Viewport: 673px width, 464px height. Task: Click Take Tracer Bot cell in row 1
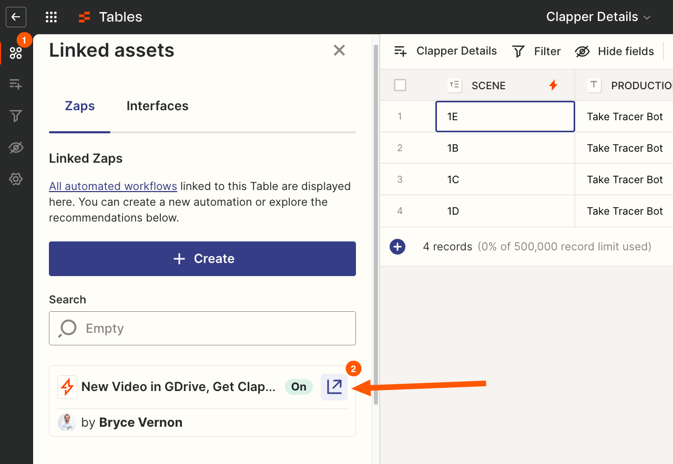(624, 117)
